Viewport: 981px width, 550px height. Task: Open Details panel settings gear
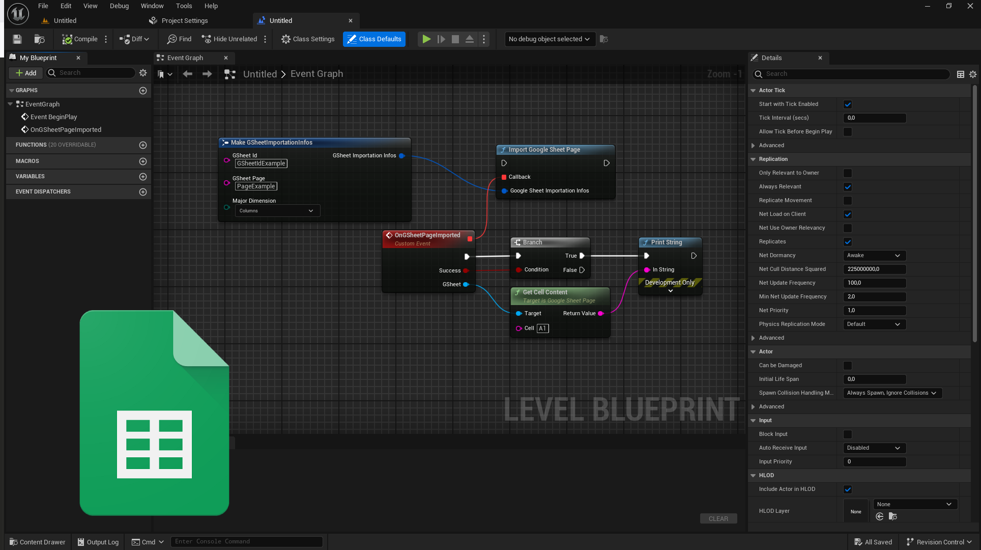tap(973, 74)
